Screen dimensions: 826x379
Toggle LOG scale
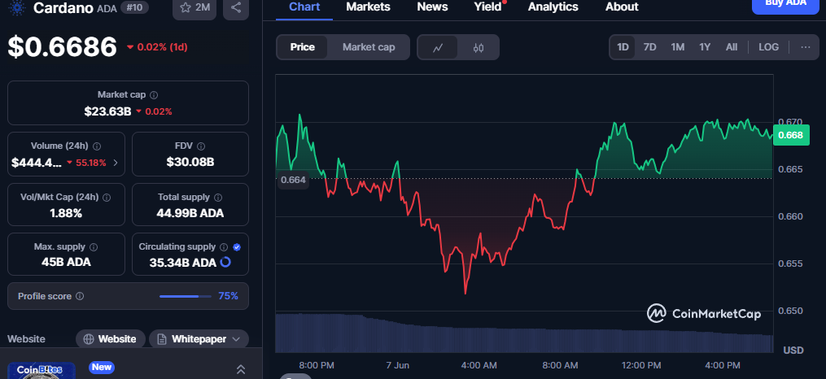click(768, 47)
